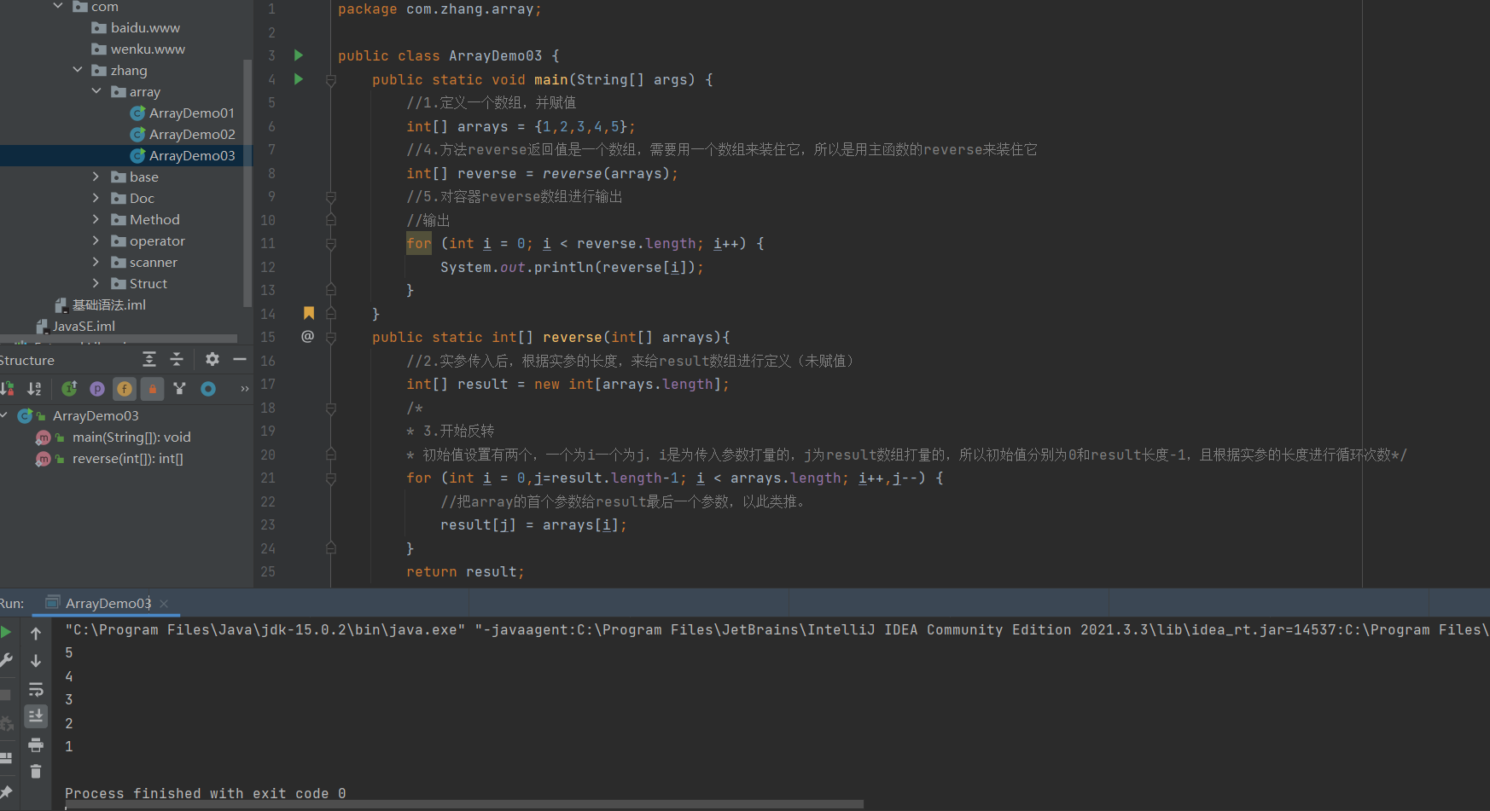This screenshot has height=811, width=1490.
Task: Click the @ gutter marker on line 15
Action: click(x=307, y=336)
